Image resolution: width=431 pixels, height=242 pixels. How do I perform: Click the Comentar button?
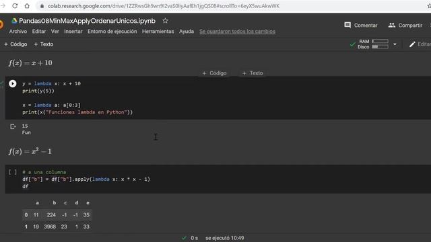click(361, 26)
